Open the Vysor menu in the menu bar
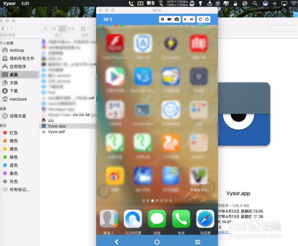This screenshot has height=246, width=298. point(10,4)
